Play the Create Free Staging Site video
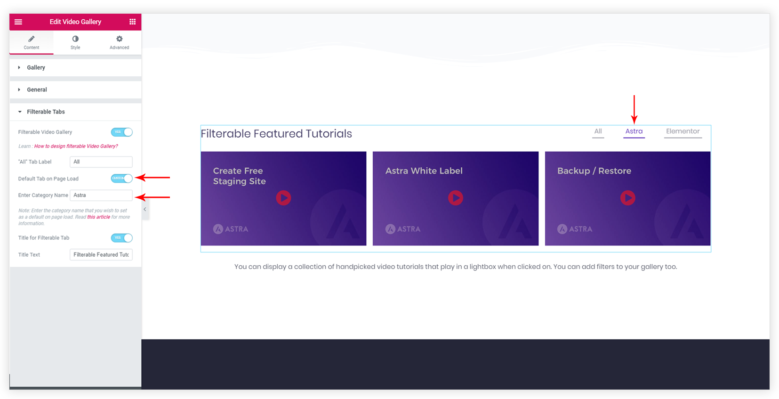 click(x=283, y=197)
